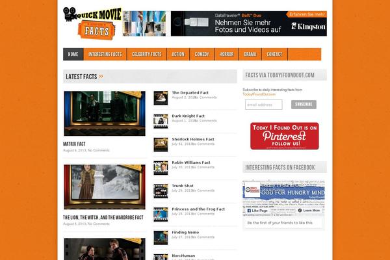Click the TodayIFoundOut.com subscription link
Image resolution: width=390 pixels, height=260 pixels.
tap(259, 94)
